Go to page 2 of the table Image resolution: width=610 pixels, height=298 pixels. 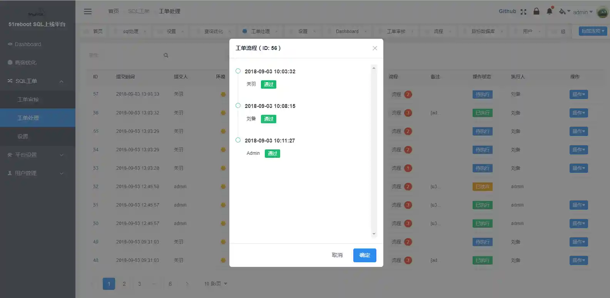click(x=124, y=284)
